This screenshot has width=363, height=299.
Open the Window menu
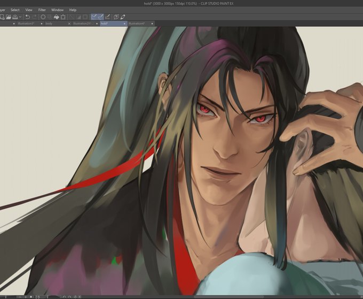point(57,10)
